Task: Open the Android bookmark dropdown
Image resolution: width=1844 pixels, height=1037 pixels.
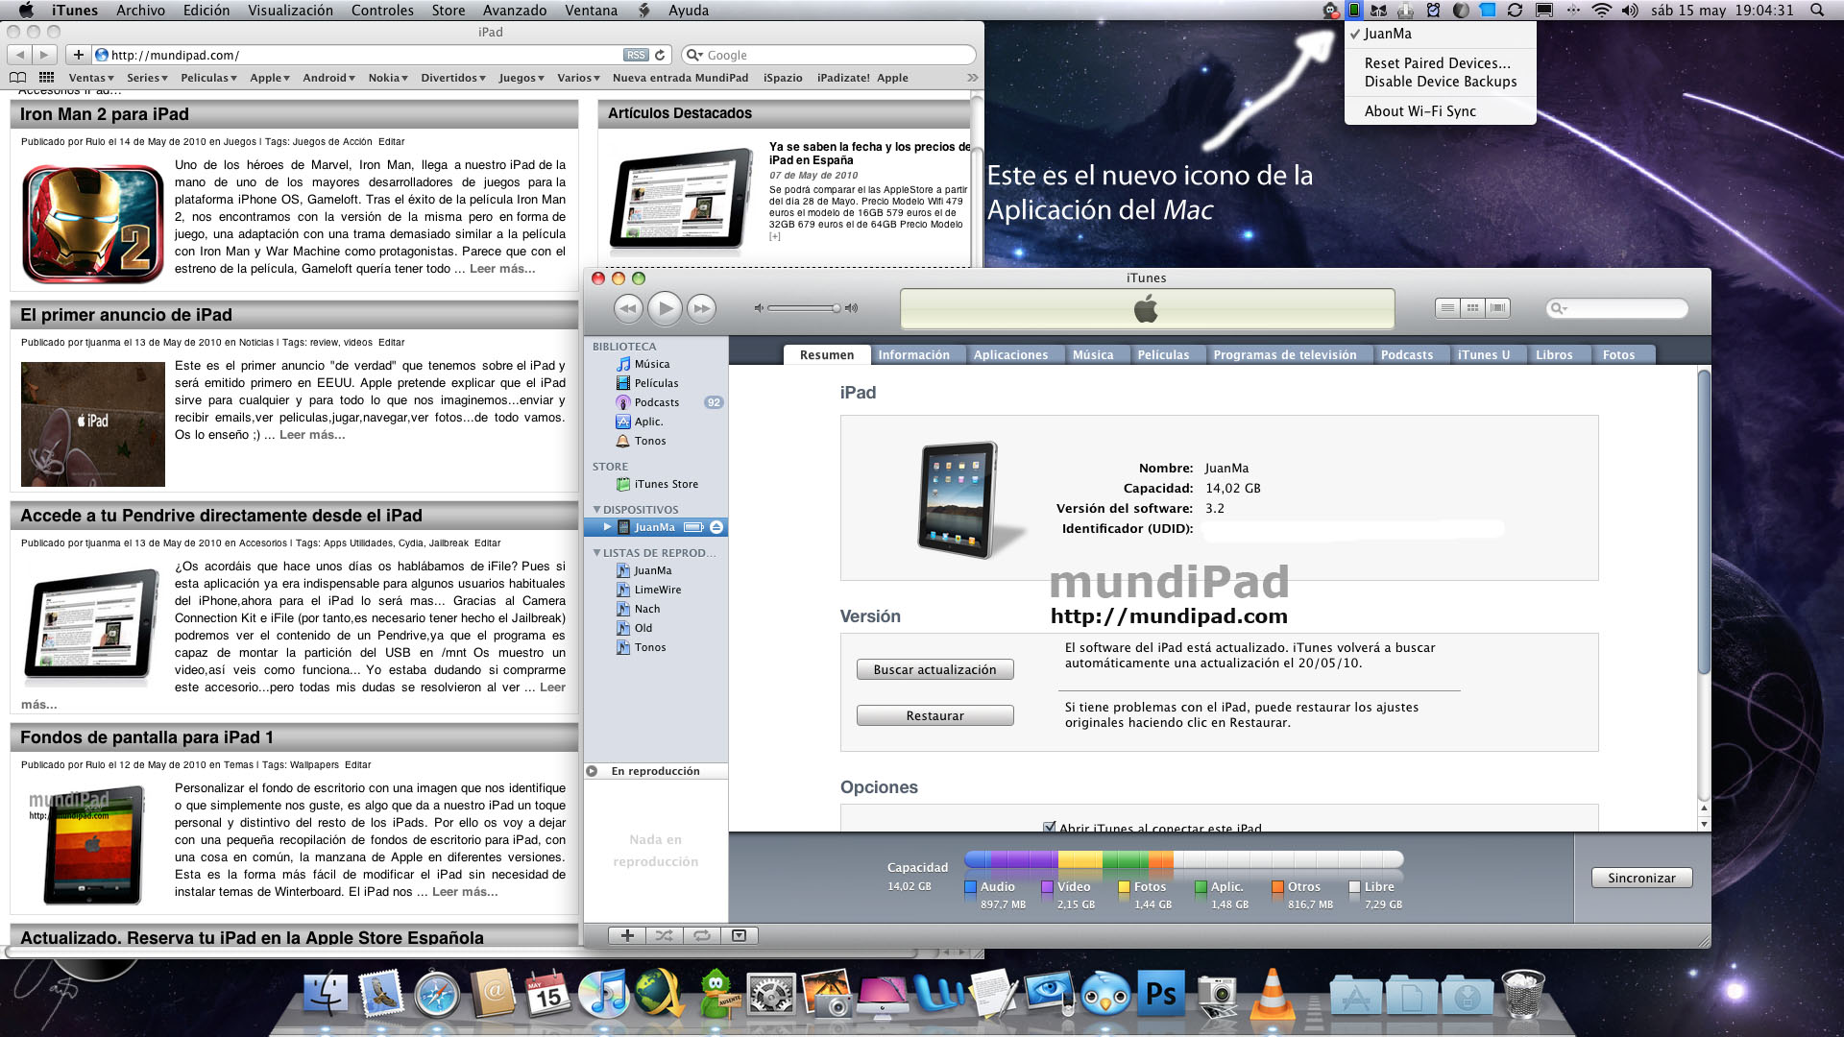Action: pos(328,78)
